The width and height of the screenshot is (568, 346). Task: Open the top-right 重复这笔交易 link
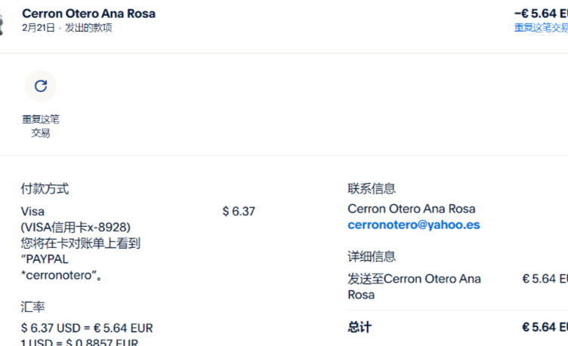click(541, 28)
